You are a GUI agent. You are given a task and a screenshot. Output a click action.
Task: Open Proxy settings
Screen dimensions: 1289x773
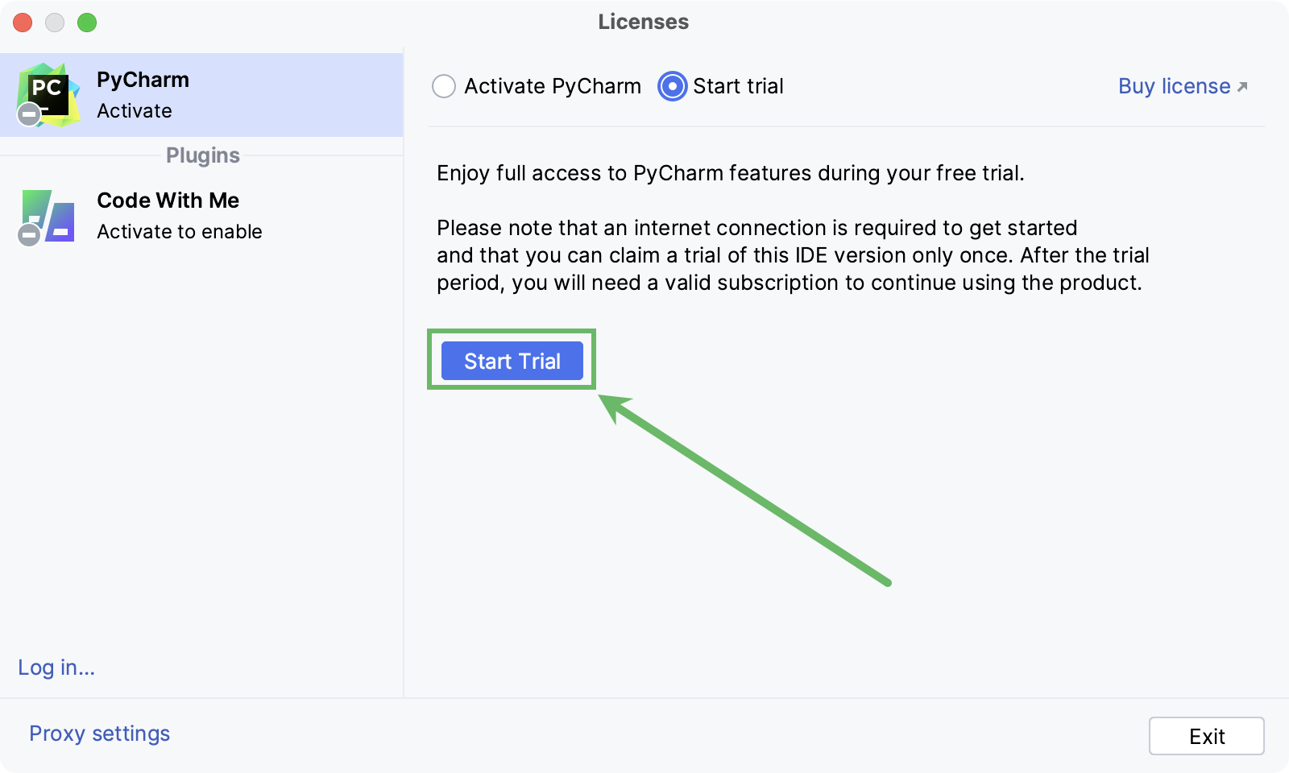99,734
